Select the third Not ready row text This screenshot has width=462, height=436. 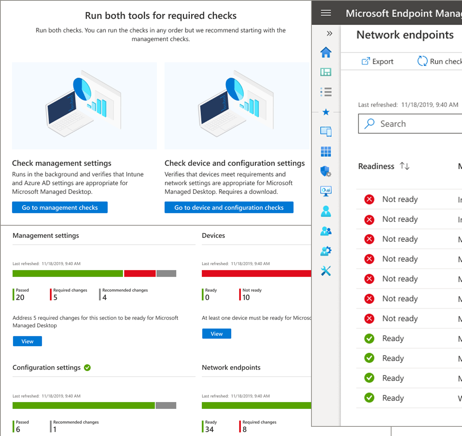[x=400, y=239]
